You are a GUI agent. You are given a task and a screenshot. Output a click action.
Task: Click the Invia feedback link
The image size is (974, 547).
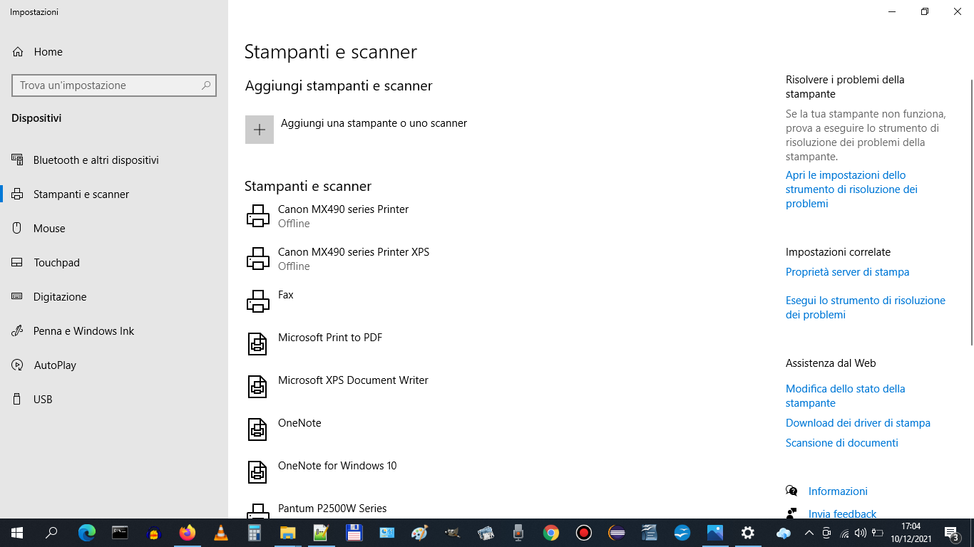pos(842,514)
